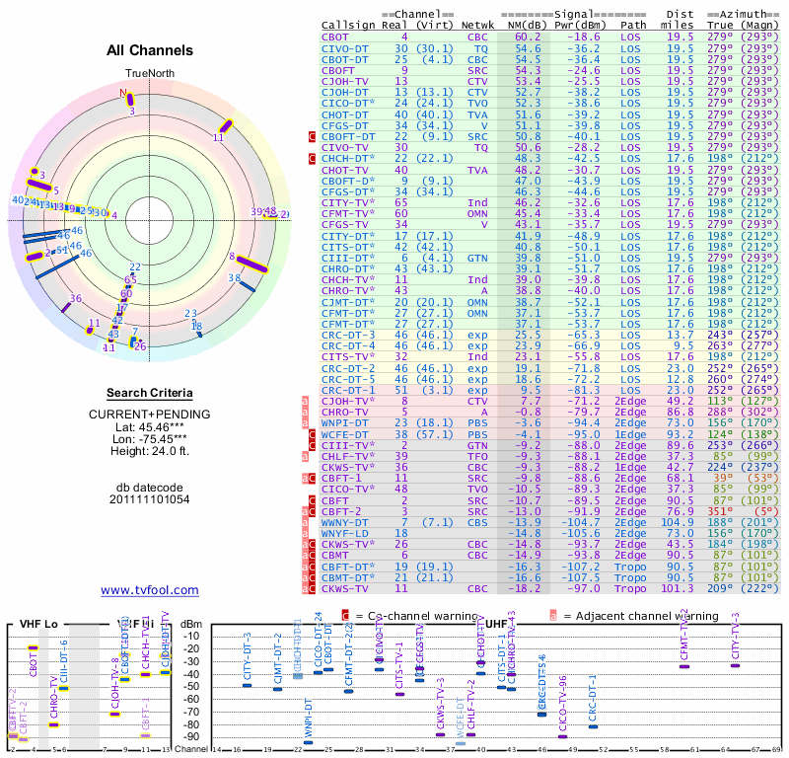The width and height of the screenshot is (789, 758).
Task: Click the adjacent channel icon beside CHLF-TV
Action: point(306,455)
